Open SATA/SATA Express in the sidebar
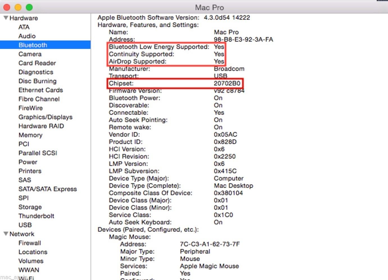The image size is (388, 280). pos(48,189)
